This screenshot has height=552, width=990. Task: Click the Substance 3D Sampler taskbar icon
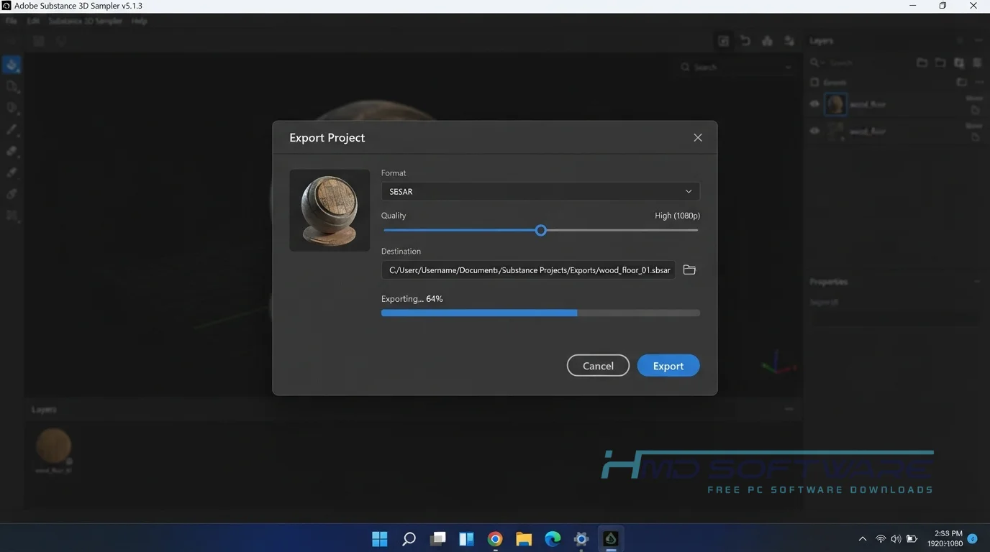click(x=611, y=538)
